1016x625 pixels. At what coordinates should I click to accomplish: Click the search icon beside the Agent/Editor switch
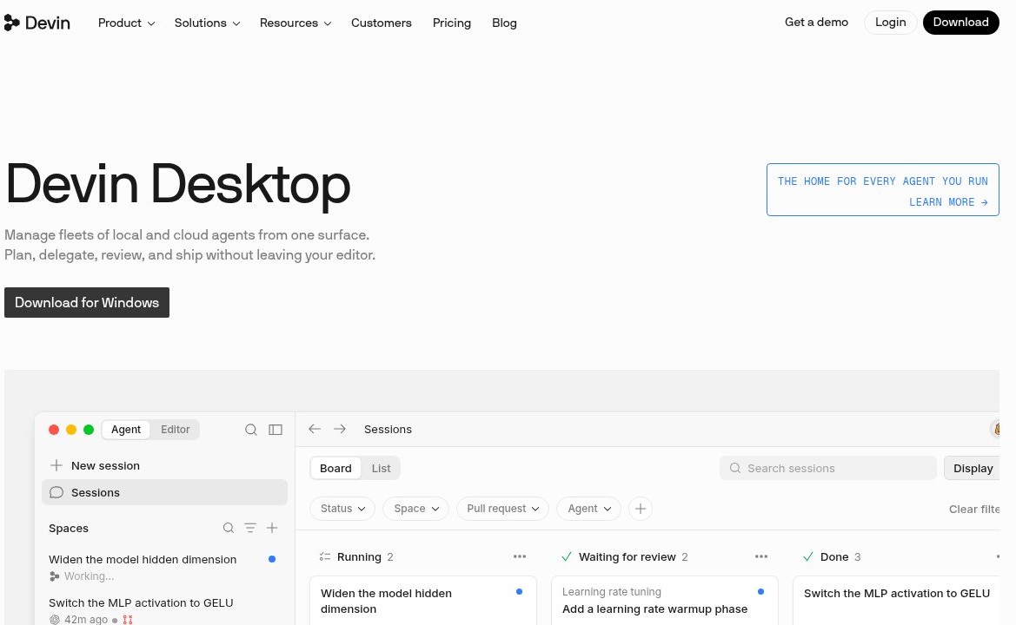tap(251, 430)
